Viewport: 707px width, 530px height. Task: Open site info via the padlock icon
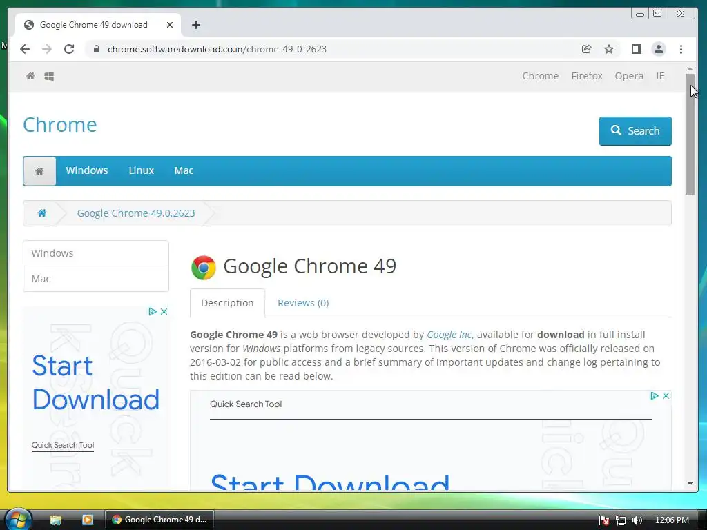(x=97, y=49)
